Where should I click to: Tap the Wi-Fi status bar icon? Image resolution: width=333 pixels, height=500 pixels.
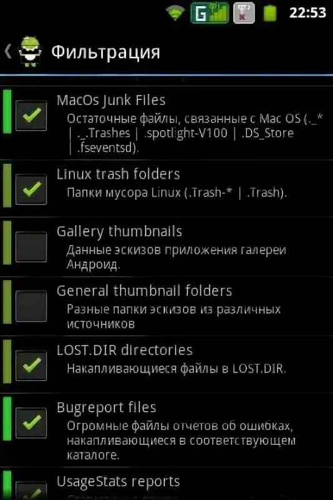click(175, 13)
